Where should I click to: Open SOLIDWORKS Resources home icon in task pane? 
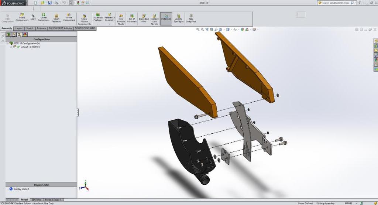tap(375, 41)
